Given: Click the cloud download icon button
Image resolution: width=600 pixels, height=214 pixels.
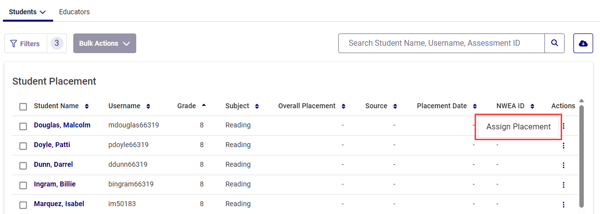Looking at the screenshot, I should pyautogui.click(x=583, y=43).
